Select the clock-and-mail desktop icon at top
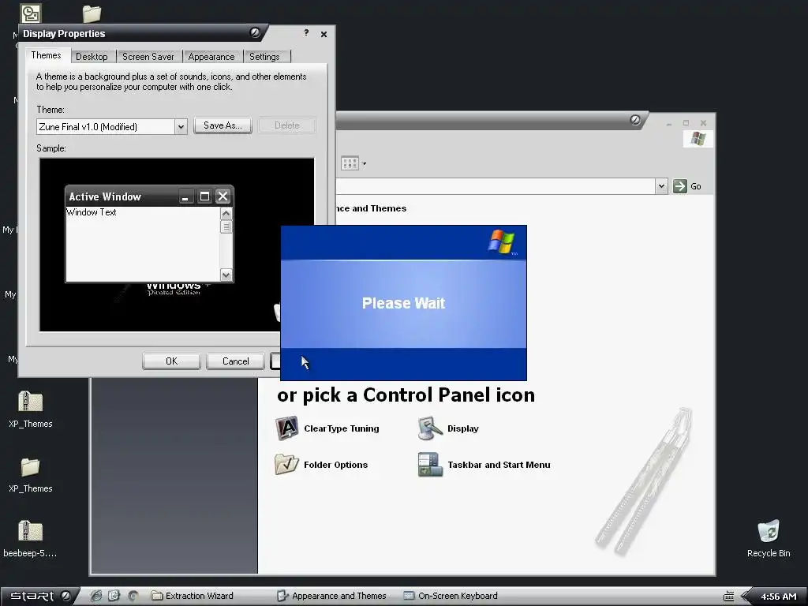The width and height of the screenshot is (808, 606). (31, 13)
